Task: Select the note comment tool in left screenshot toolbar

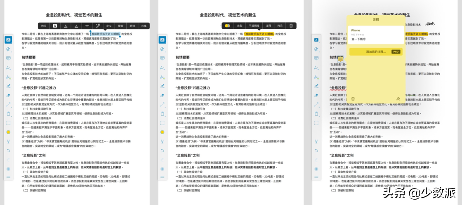Action: click(x=8, y=58)
